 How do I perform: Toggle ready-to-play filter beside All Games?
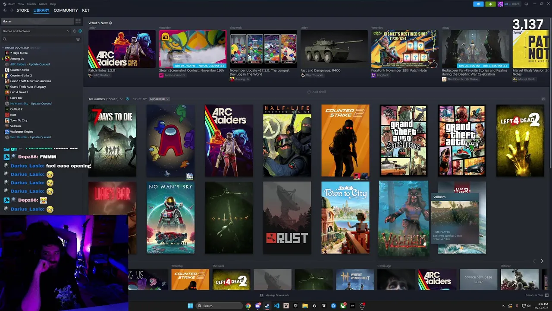(x=127, y=99)
